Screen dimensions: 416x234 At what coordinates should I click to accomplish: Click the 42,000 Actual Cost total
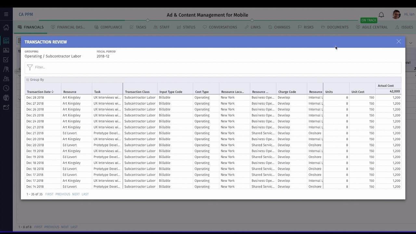pyautogui.click(x=395, y=91)
